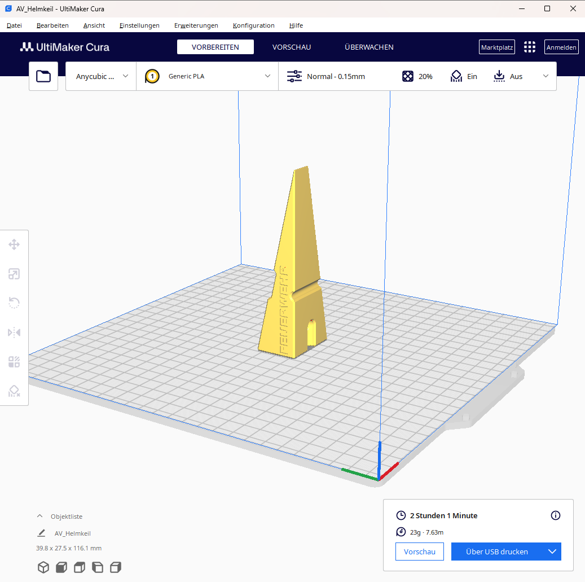
Task: Select the Mirror tool in sidebar
Action: 14,332
